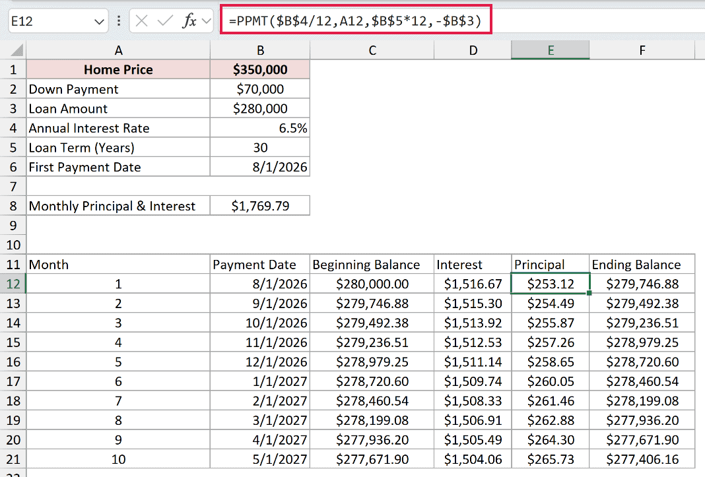Click the Interest heading cell
The image size is (705, 477).
coord(473,265)
